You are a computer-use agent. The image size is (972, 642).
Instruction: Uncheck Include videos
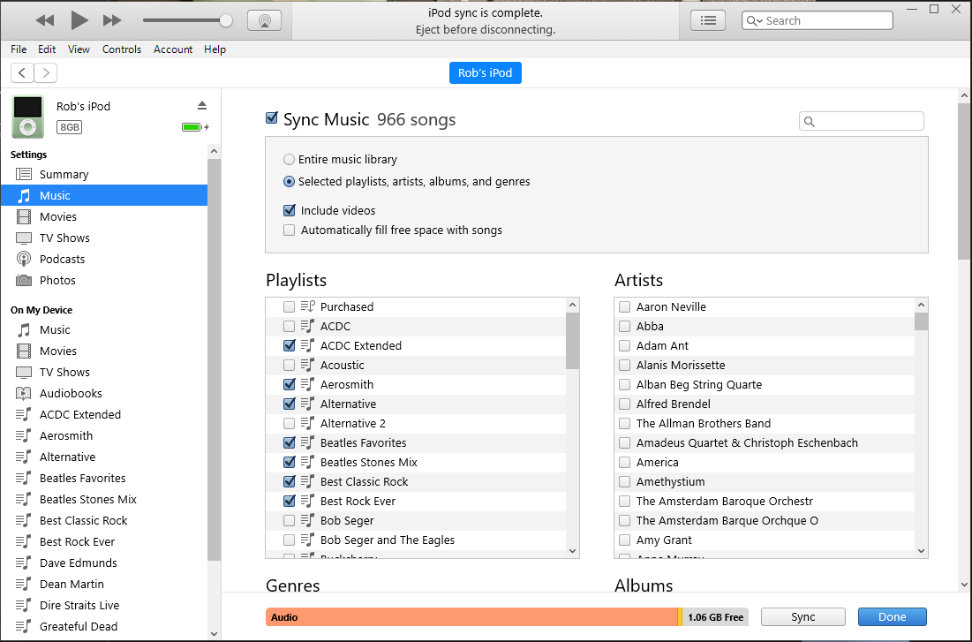click(290, 210)
